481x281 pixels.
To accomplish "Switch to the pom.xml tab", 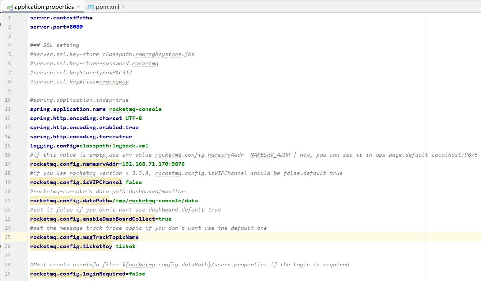I will pyautogui.click(x=108, y=7).
